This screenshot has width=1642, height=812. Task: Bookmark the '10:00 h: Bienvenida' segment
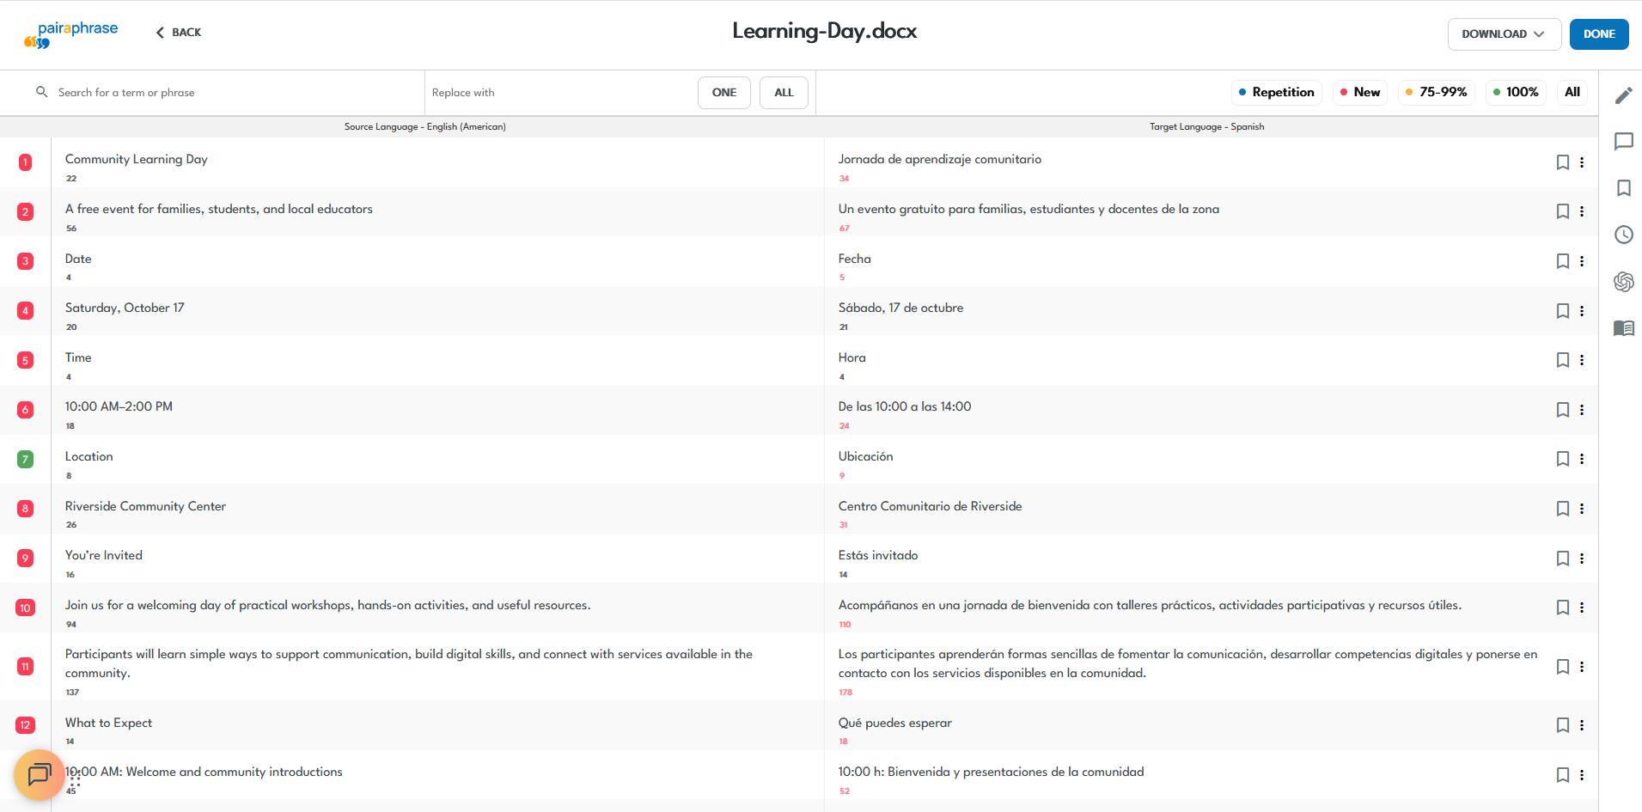tap(1563, 775)
